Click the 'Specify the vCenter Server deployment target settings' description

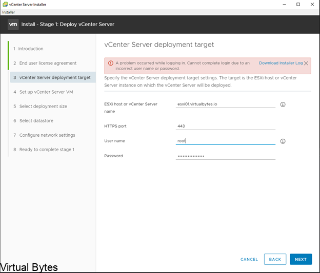tap(201, 81)
